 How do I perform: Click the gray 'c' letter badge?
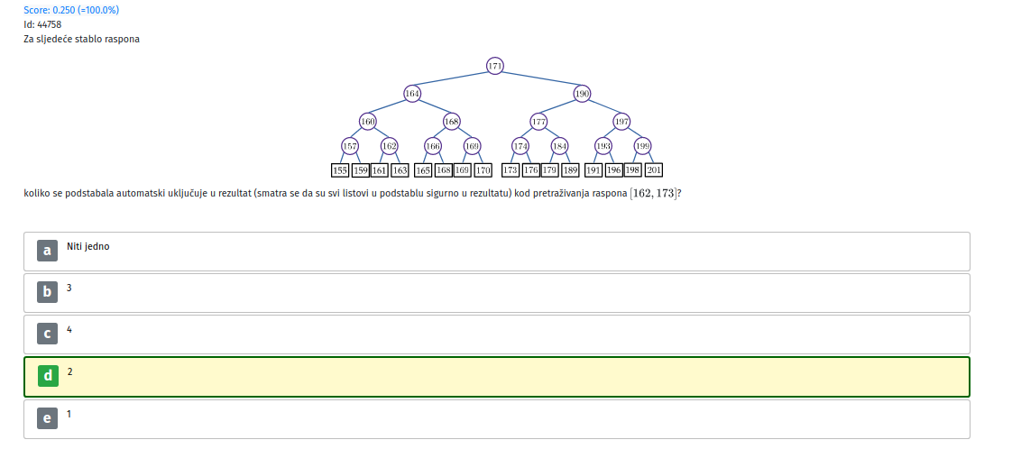47,334
